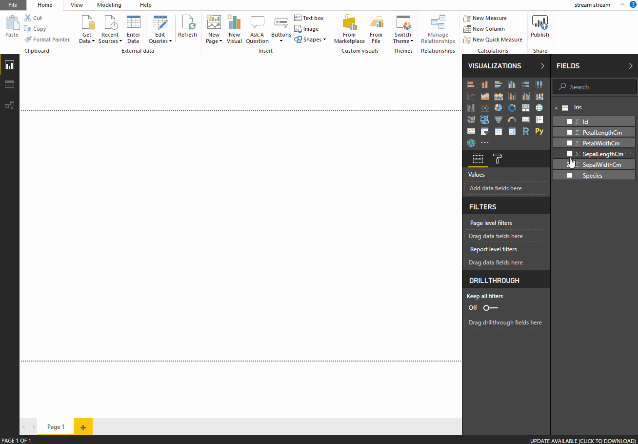The height and width of the screenshot is (444, 638).
Task: Click the SepalWidthCm field name
Action: coord(602,165)
